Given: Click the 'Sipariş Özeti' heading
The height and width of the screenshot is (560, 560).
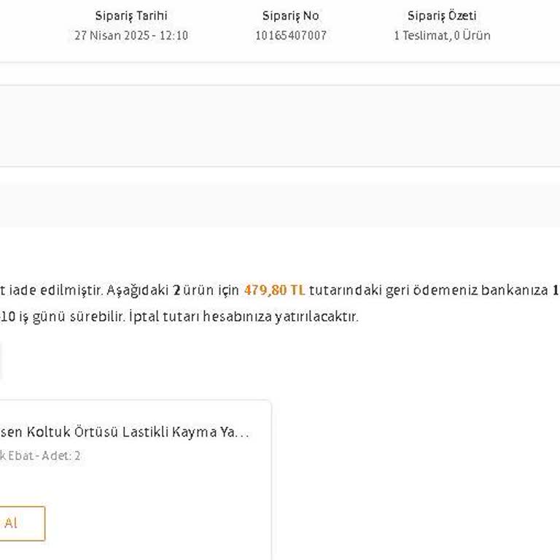Looking at the screenshot, I should (442, 16).
